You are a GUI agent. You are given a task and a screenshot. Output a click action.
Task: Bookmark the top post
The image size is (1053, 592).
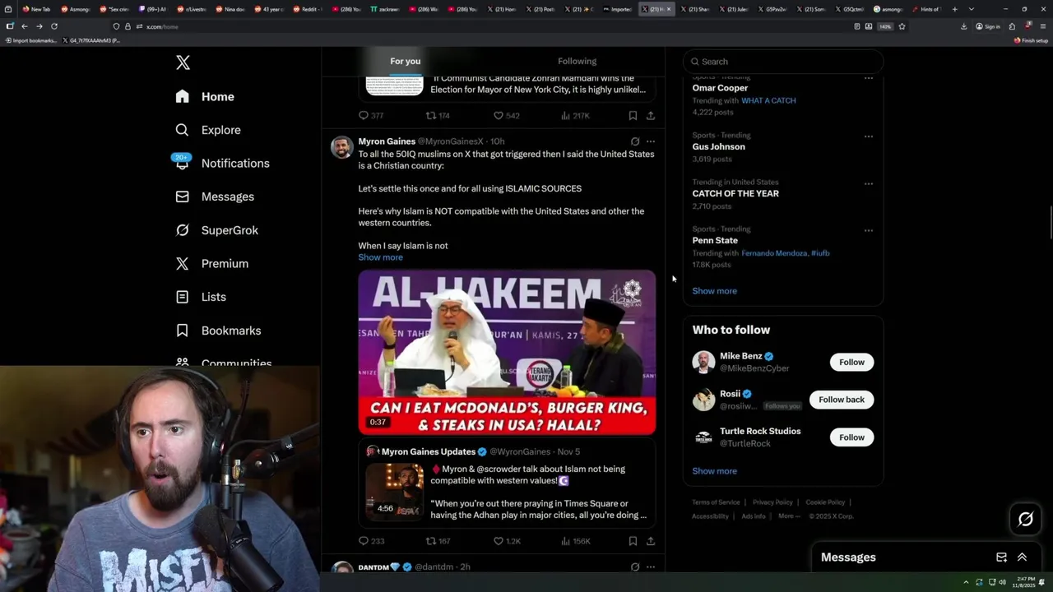pos(633,116)
